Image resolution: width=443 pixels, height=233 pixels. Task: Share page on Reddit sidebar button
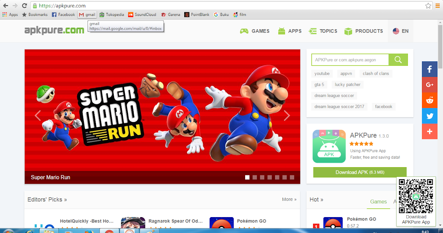tap(430, 100)
